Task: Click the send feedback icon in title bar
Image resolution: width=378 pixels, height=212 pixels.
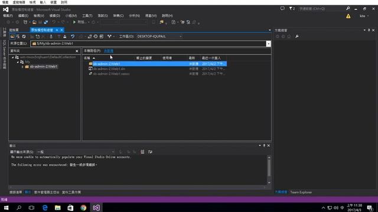Action: (282, 9)
